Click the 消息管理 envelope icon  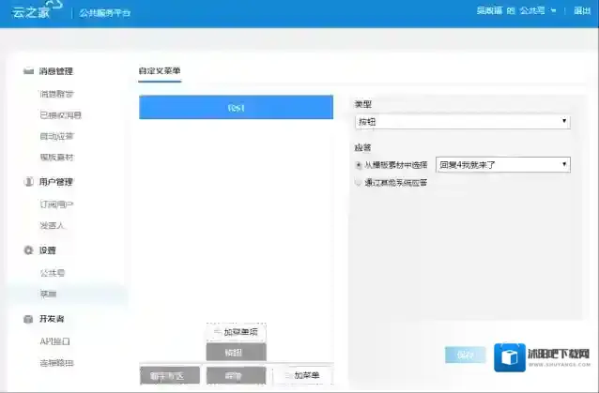point(28,71)
